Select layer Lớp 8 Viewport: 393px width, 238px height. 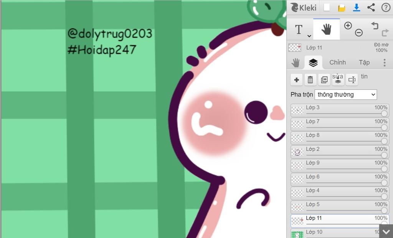340,138
